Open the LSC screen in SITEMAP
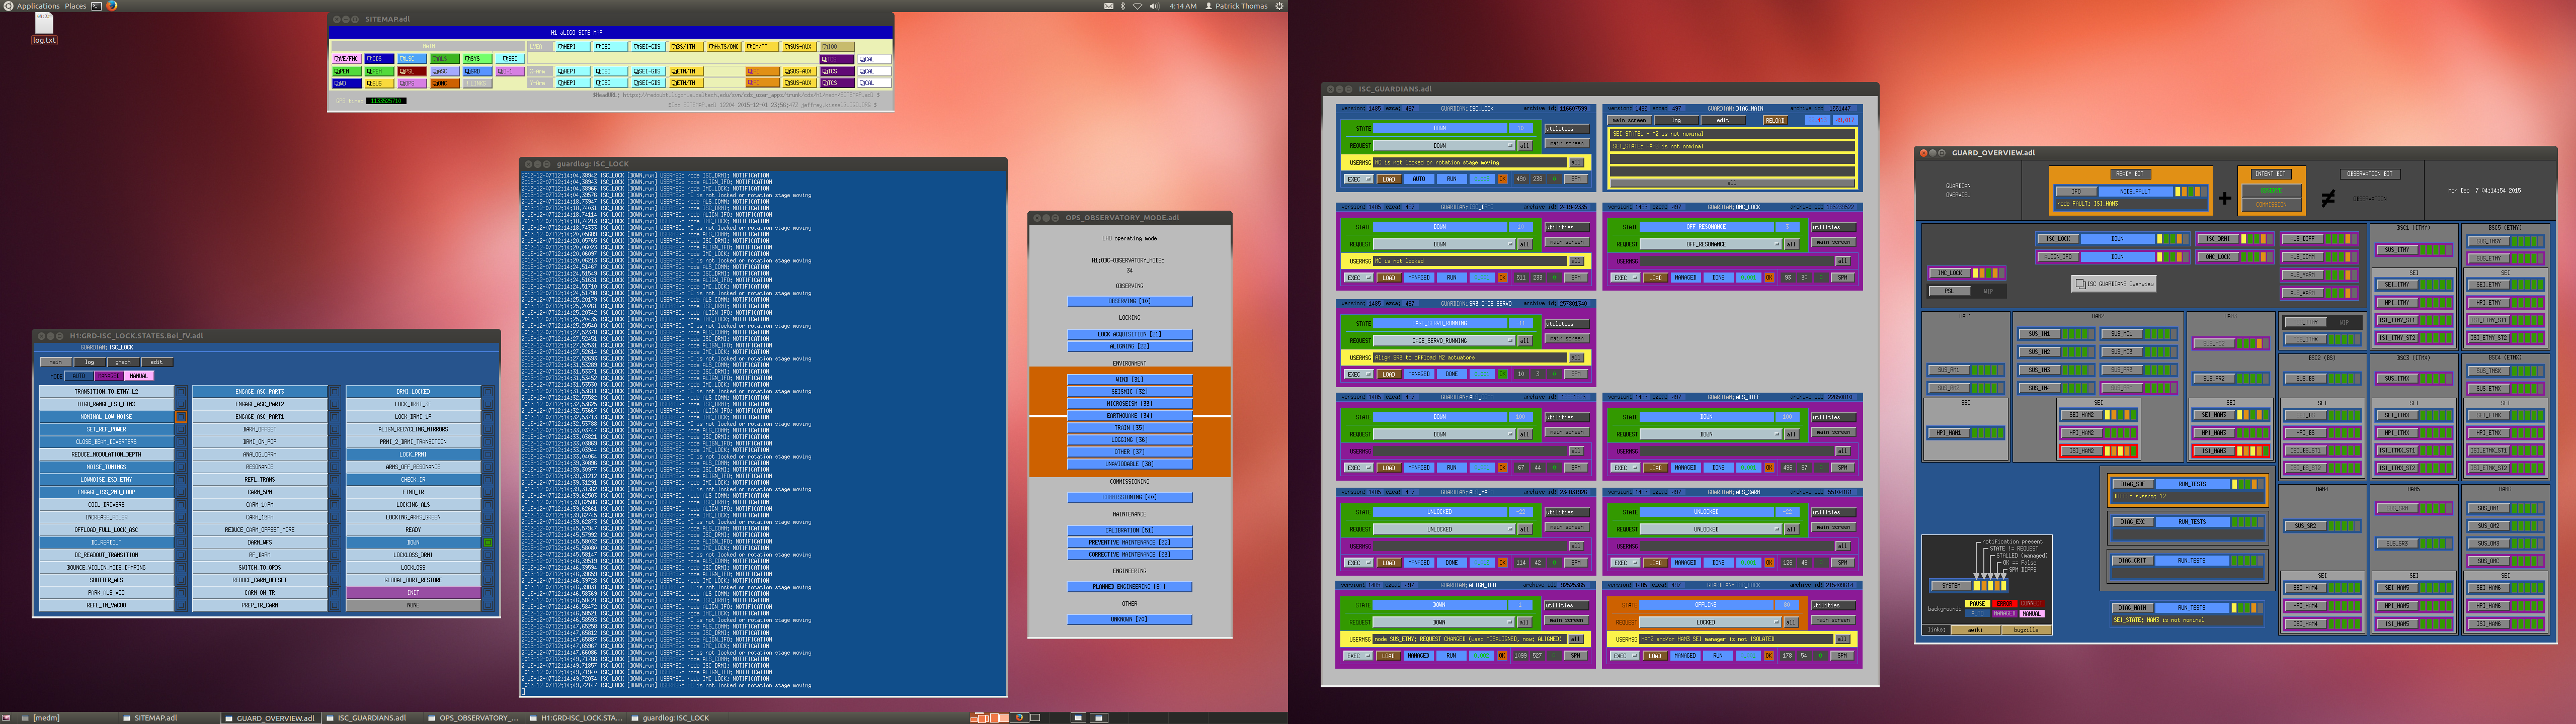 [413, 59]
